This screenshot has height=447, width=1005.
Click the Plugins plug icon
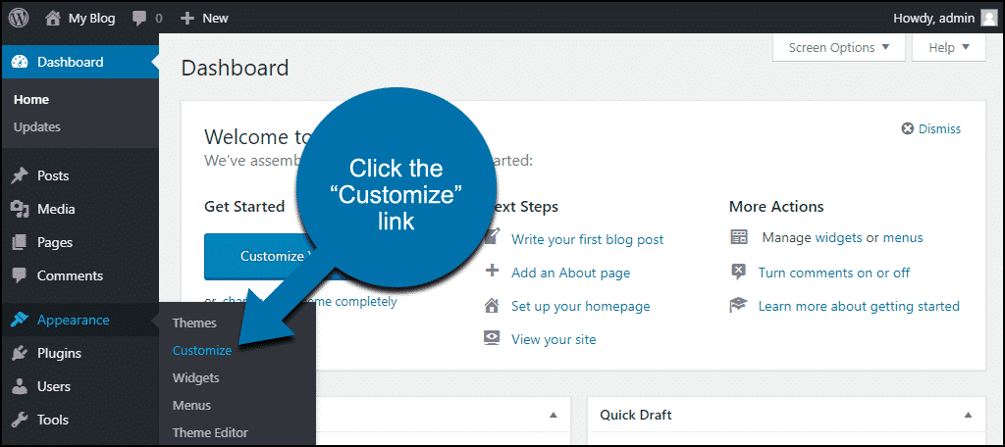click(x=20, y=353)
